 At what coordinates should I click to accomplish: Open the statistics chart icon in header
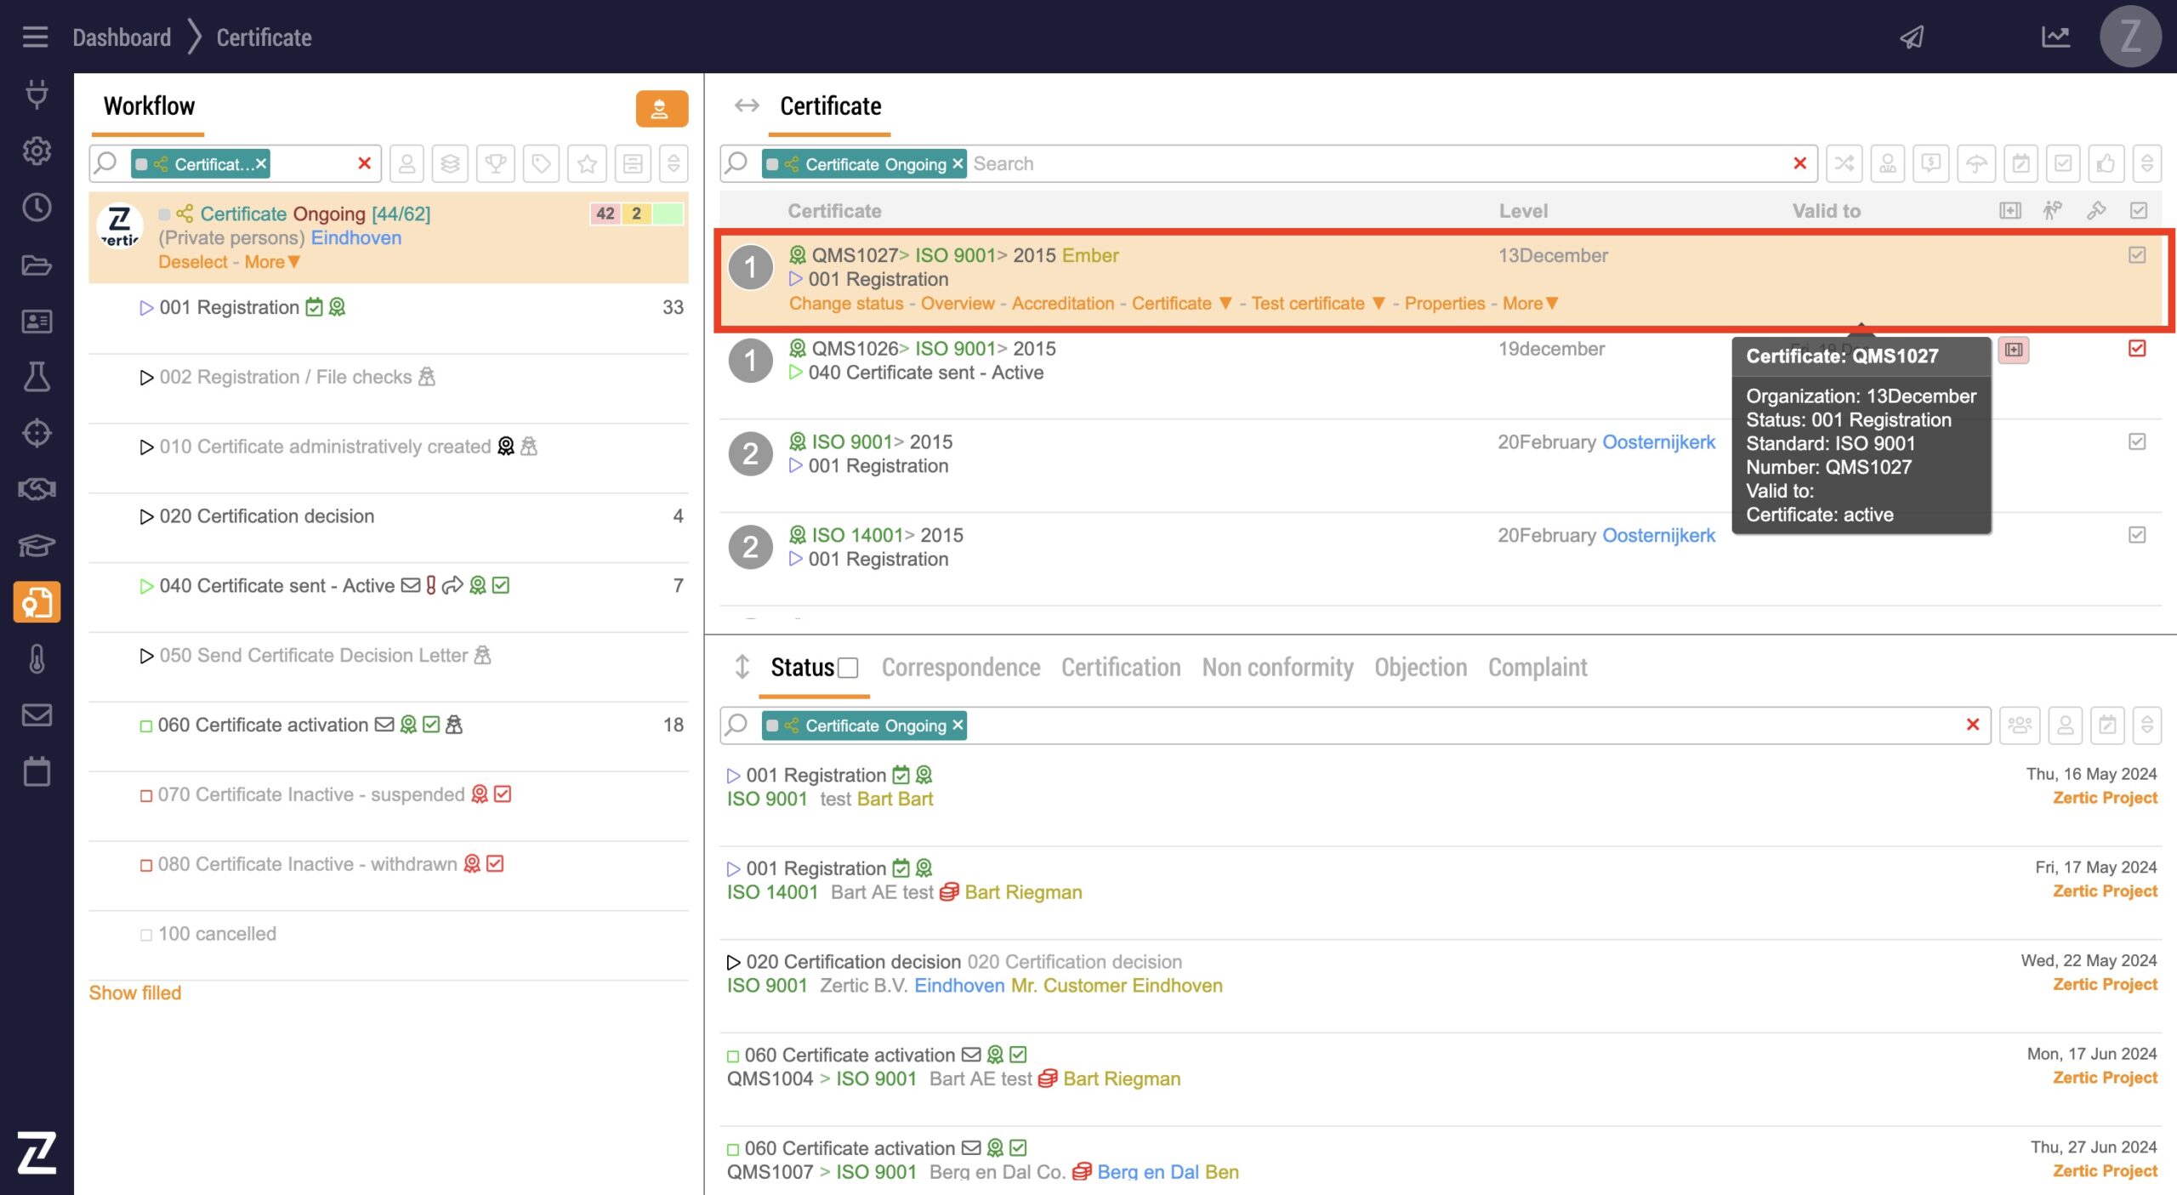pyautogui.click(x=2055, y=37)
